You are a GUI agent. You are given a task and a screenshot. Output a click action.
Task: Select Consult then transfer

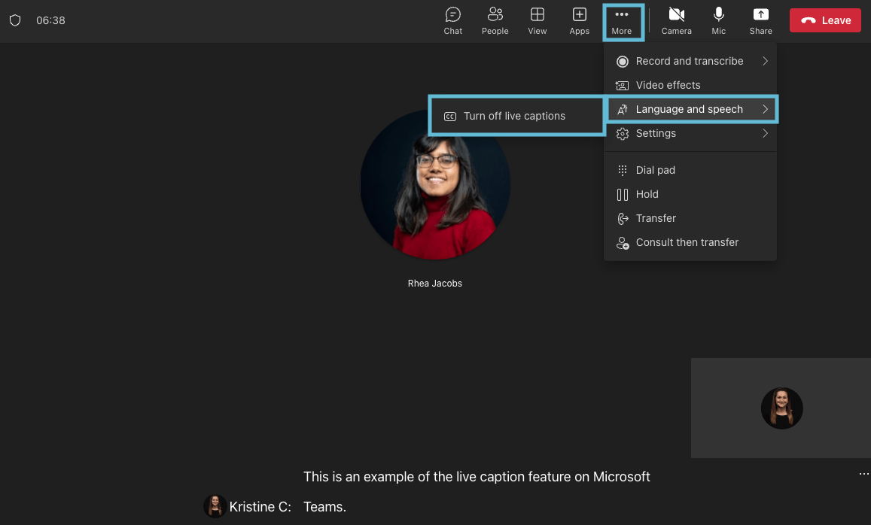[x=687, y=242]
